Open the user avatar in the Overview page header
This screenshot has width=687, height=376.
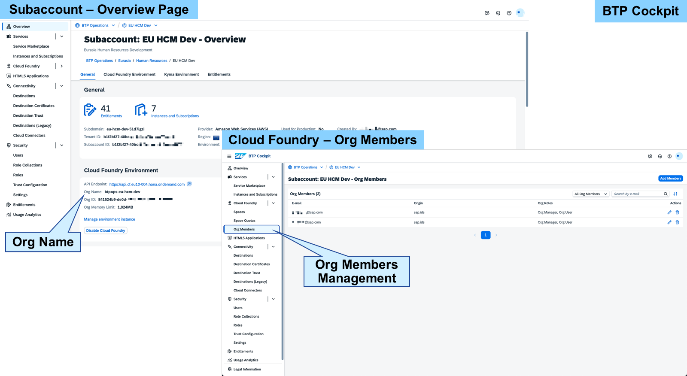pos(520,13)
